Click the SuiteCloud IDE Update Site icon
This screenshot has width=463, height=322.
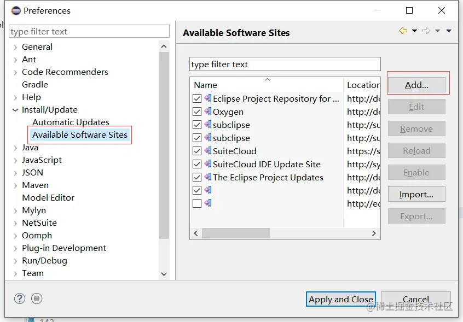[208, 163]
